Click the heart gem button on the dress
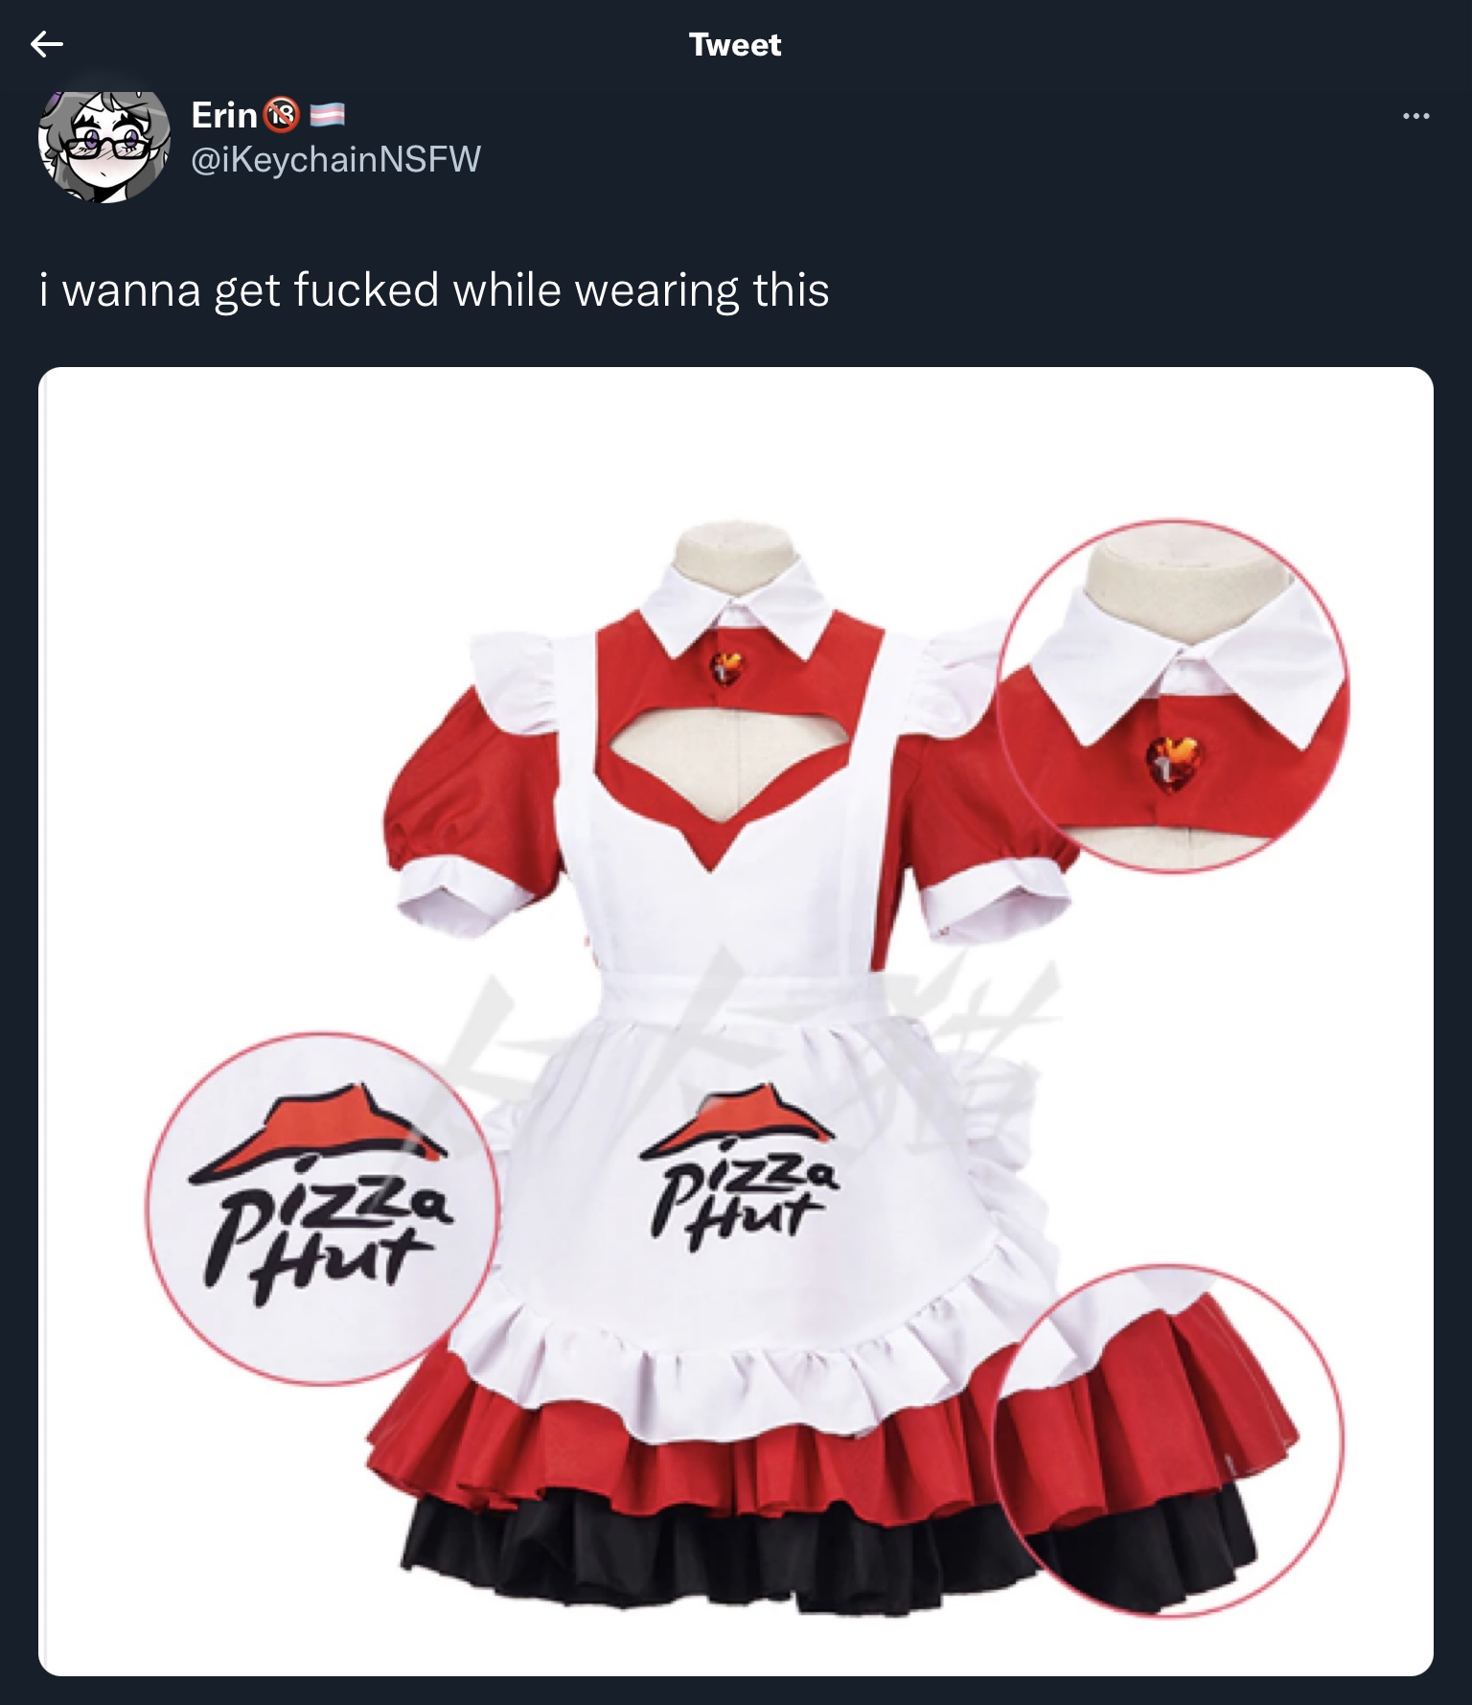This screenshot has height=1705, width=1472. point(726,667)
